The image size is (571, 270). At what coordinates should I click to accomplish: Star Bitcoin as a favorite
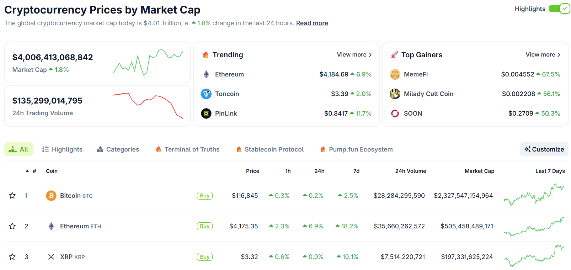tap(12, 195)
